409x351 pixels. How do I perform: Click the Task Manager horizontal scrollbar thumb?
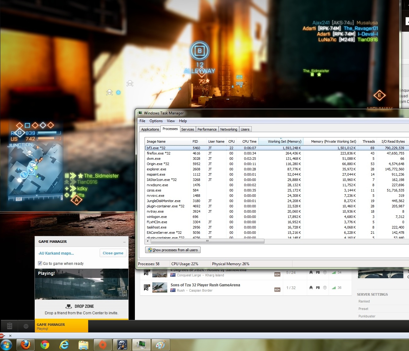(x=207, y=241)
